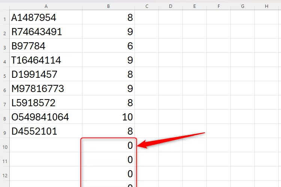Select column G header

pos(243,6)
